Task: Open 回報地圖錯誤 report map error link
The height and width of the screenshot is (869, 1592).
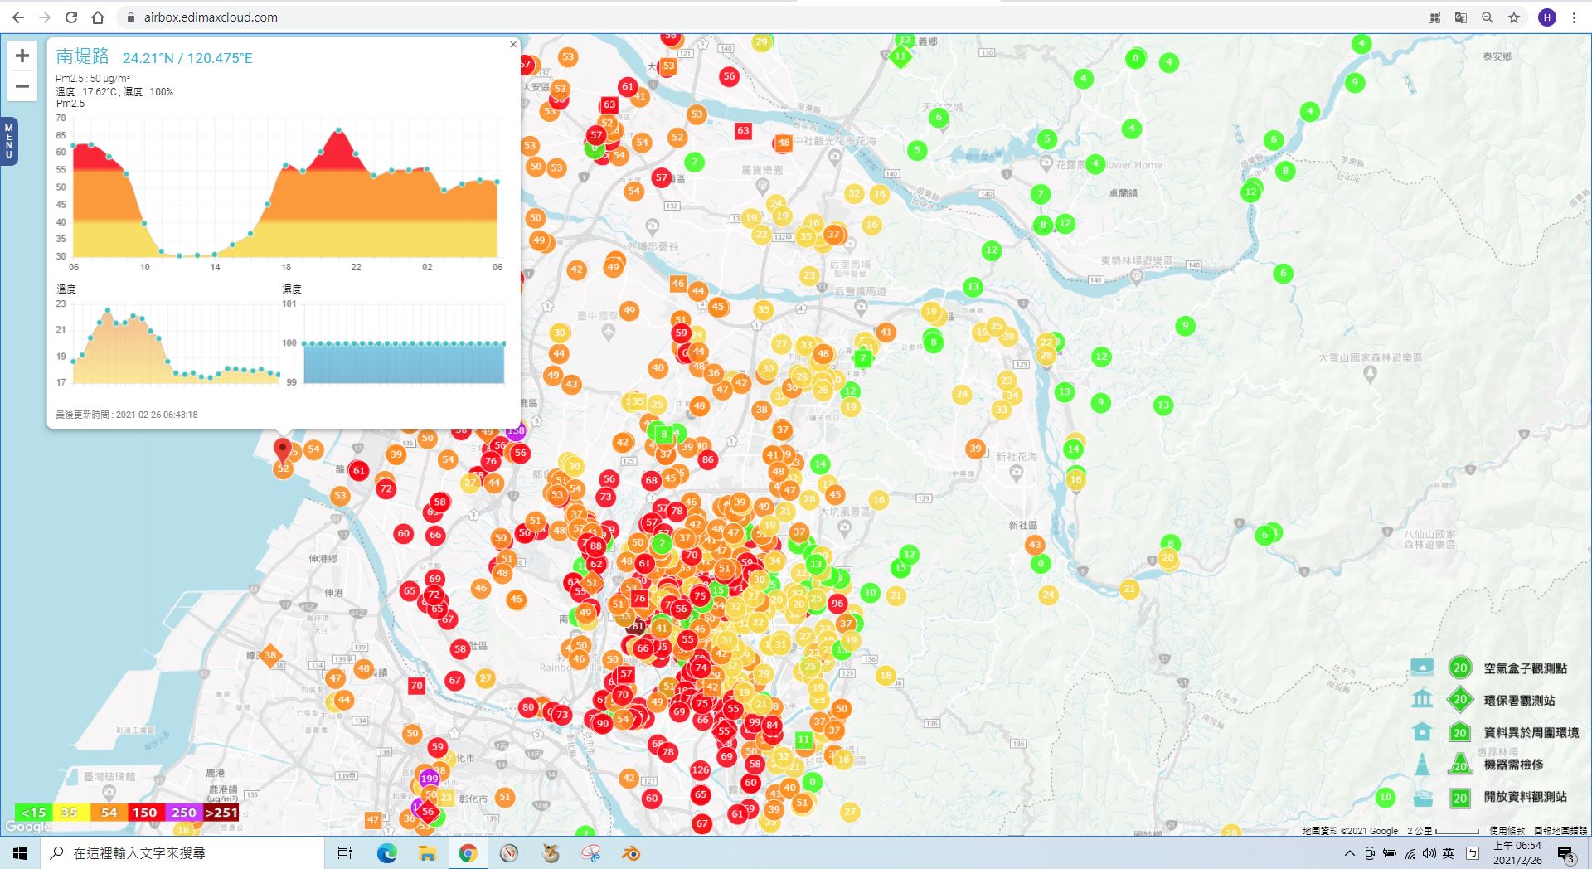Action: tap(1560, 830)
